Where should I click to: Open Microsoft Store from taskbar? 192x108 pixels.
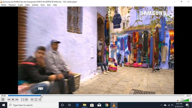pyautogui.click(x=92, y=105)
